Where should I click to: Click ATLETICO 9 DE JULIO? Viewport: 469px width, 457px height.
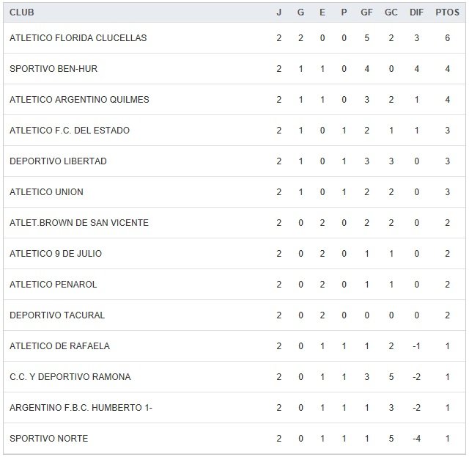(56, 254)
